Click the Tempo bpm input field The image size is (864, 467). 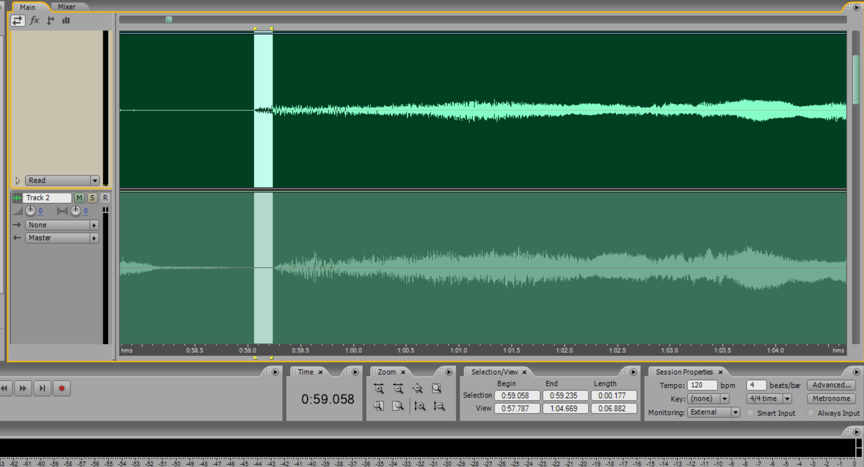702,385
